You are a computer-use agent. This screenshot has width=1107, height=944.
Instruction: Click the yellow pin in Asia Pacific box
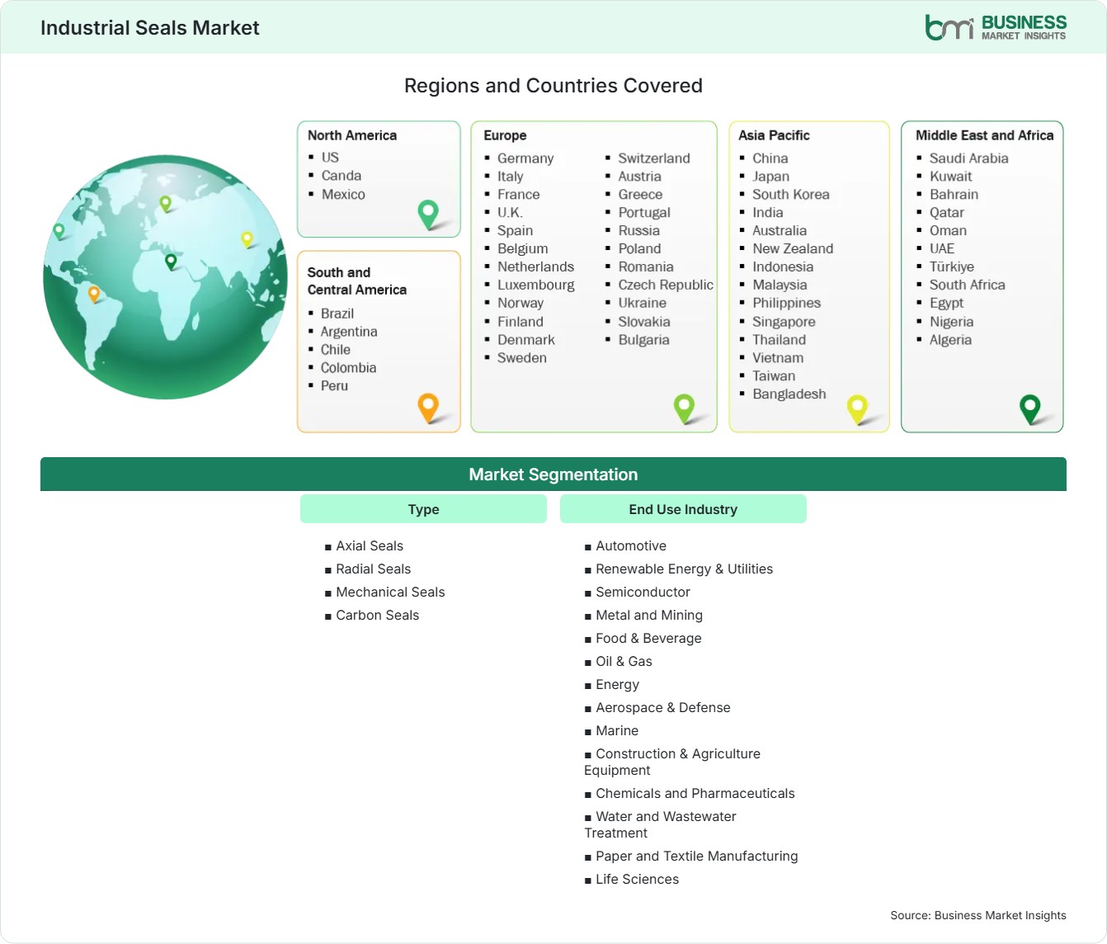click(857, 409)
